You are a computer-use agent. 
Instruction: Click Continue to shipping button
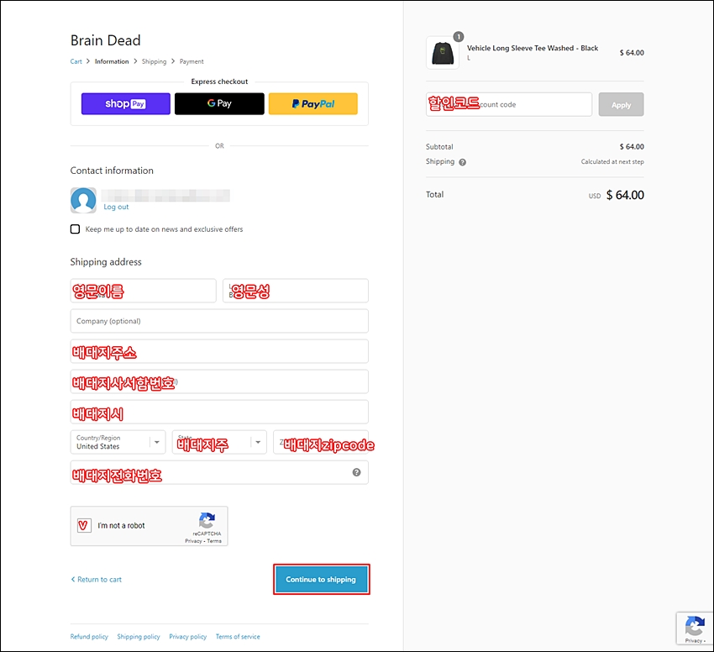[x=322, y=580]
